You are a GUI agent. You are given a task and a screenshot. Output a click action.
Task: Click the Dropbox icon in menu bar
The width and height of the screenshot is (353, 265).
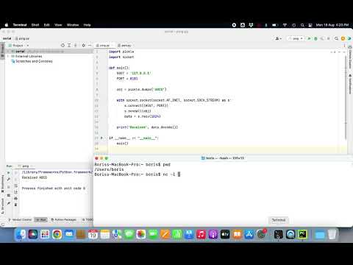(x=251, y=25)
